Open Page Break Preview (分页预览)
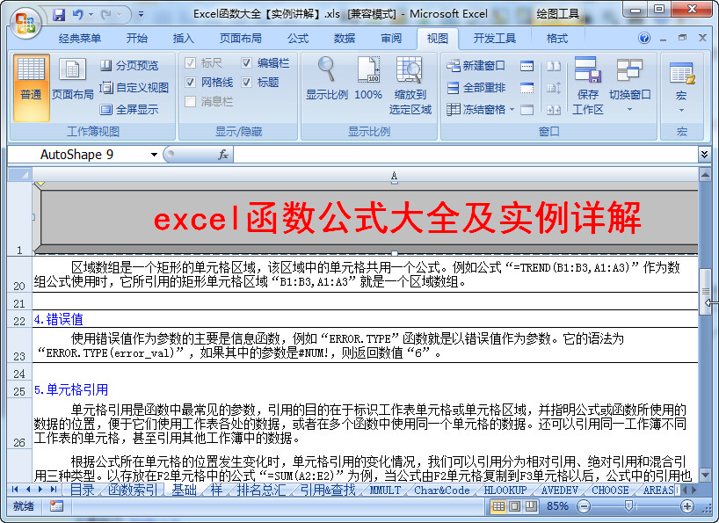Screen dimensions: 719x523 coord(129,66)
